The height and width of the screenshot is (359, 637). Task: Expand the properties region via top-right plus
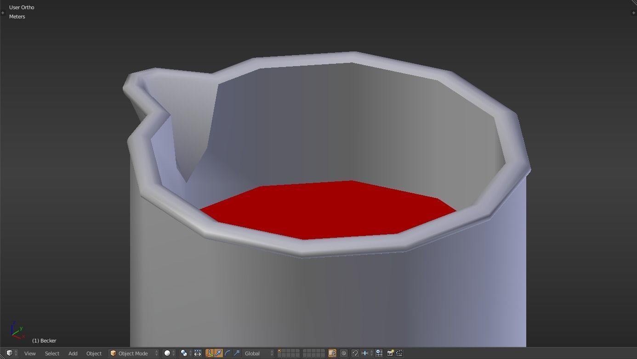tap(634, 13)
